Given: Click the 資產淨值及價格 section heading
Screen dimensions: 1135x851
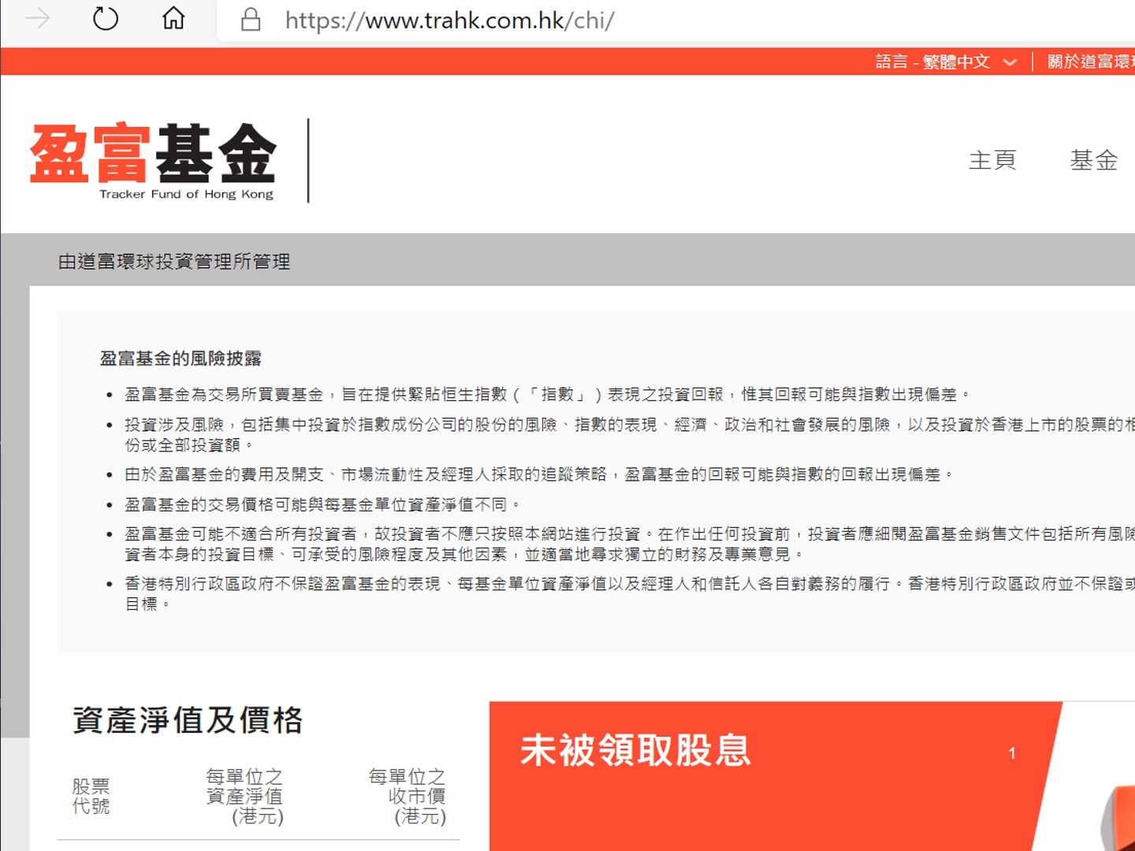Looking at the screenshot, I should coord(188,720).
